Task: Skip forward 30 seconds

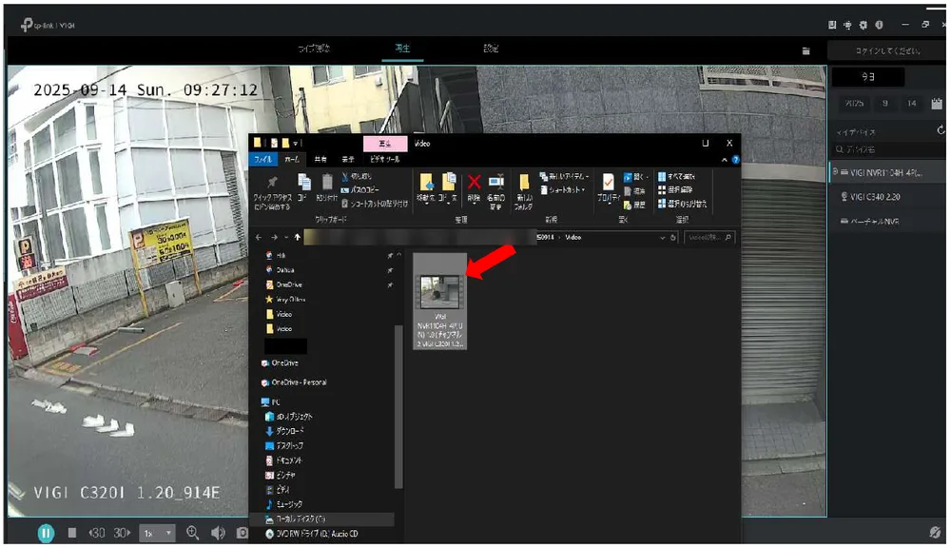Action: (122, 533)
